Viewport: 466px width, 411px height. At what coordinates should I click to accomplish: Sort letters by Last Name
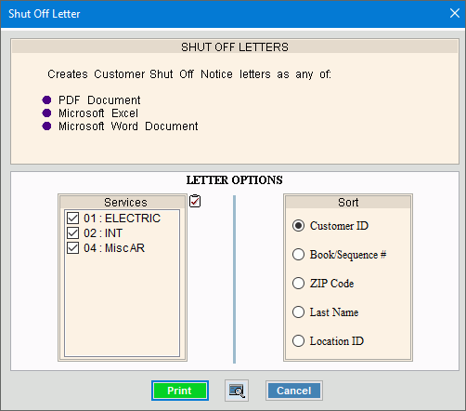pos(298,312)
